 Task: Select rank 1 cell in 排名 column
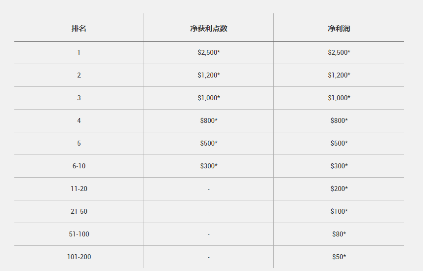click(x=79, y=52)
